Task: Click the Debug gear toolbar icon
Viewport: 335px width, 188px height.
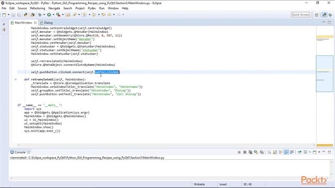Action: (40, 15)
